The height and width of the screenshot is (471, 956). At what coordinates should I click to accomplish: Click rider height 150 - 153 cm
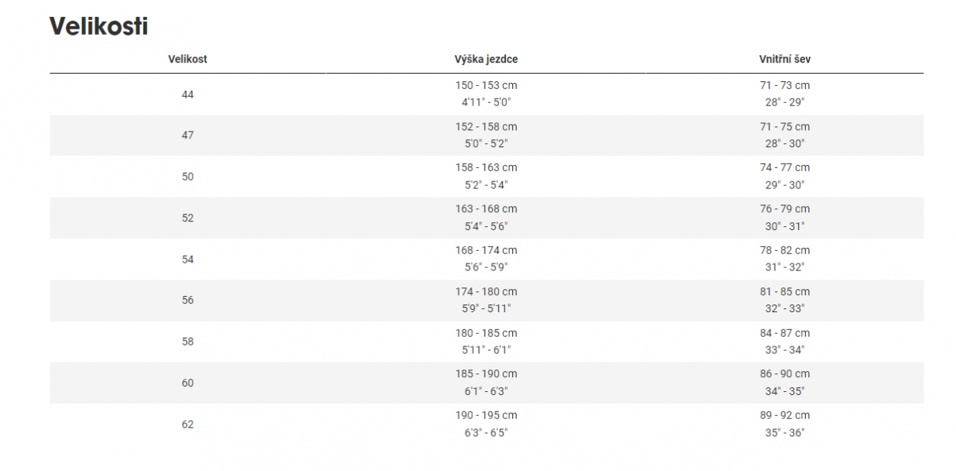click(x=486, y=85)
